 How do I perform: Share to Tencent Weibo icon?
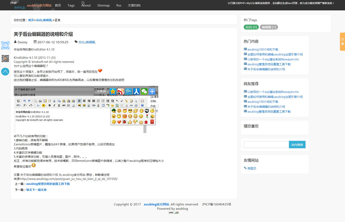pyautogui.click(x=129, y=91)
